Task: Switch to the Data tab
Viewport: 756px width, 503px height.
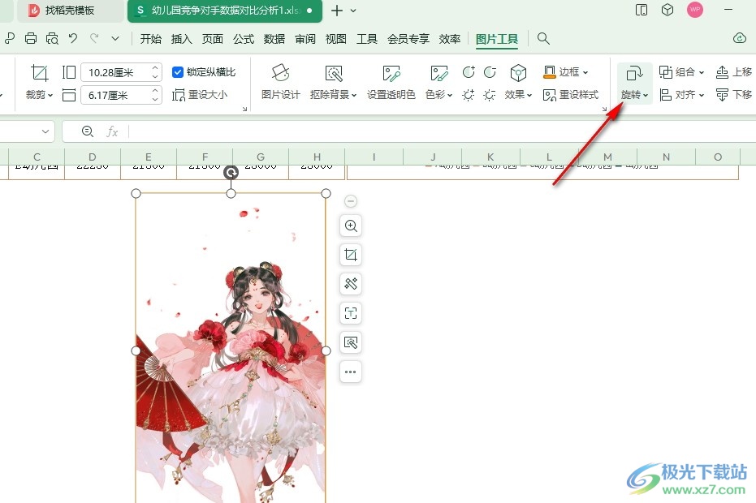Action: pos(274,39)
